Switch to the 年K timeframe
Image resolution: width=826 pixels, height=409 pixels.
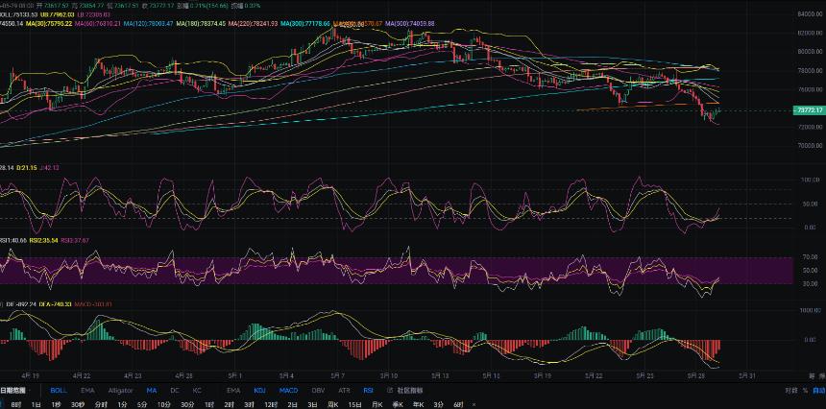coord(419,404)
